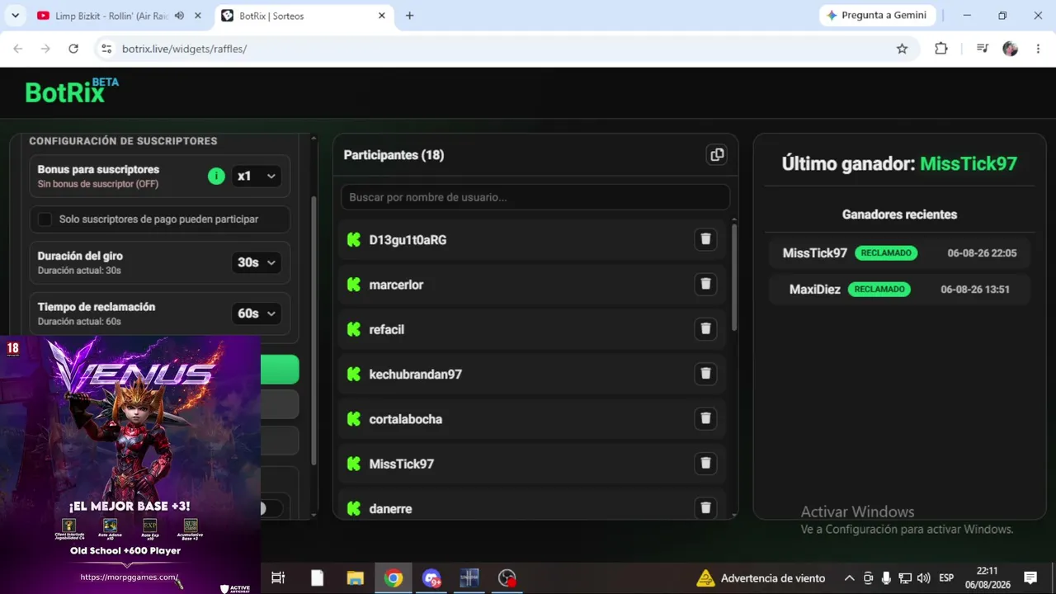Focus the 'Buscar por nombre de usuario' search field
The image size is (1056, 594).
click(535, 197)
